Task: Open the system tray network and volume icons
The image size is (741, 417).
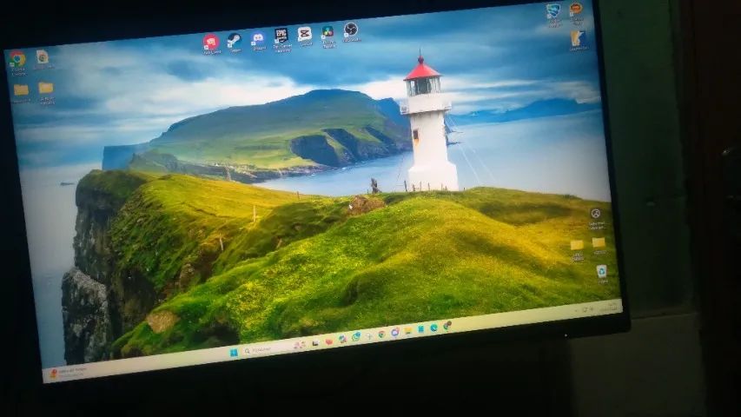Action: pyautogui.click(x=586, y=309)
